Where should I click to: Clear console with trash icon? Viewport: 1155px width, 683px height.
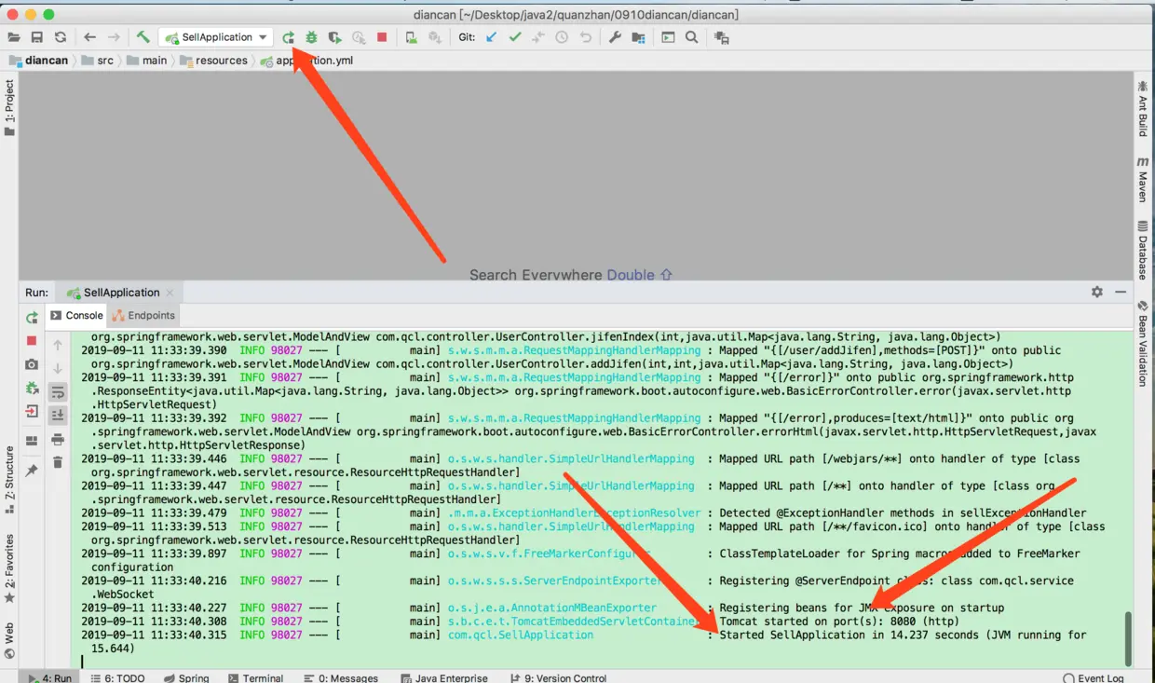pyautogui.click(x=58, y=462)
